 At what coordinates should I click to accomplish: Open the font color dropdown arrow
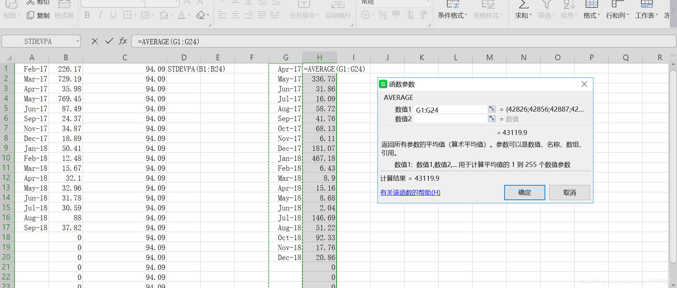pyautogui.click(x=189, y=15)
